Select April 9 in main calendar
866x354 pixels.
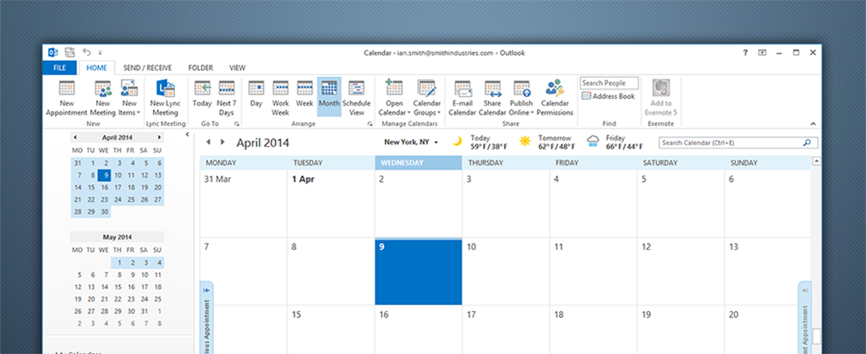tap(418, 272)
